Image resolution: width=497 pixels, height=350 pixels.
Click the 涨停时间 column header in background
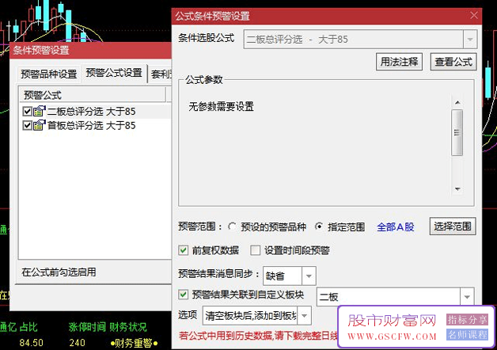pyautogui.click(x=87, y=327)
